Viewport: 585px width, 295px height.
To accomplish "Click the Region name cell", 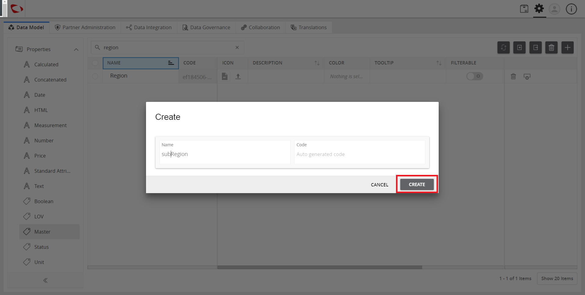I will click(x=141, y=76).
